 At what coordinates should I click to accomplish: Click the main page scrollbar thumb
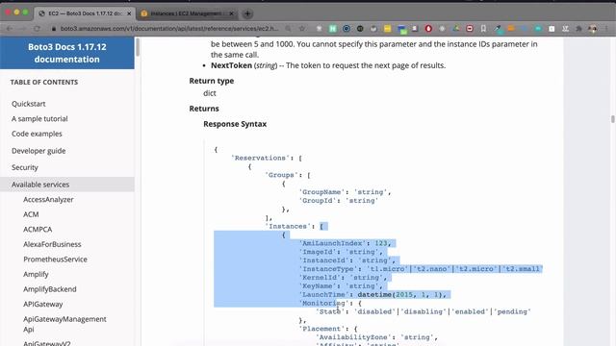[613, 119]
